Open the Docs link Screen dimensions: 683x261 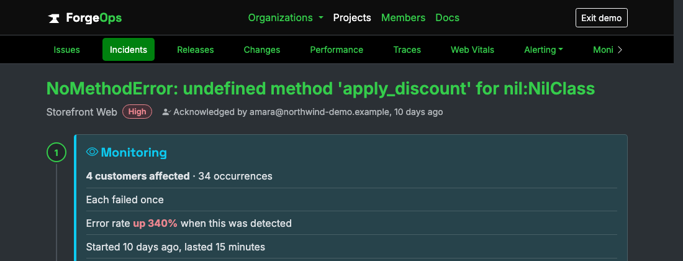point(447,18)
